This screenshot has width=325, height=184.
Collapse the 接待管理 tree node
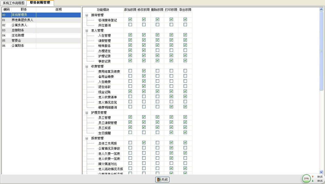pyautogui.click(x=87, y=15)
